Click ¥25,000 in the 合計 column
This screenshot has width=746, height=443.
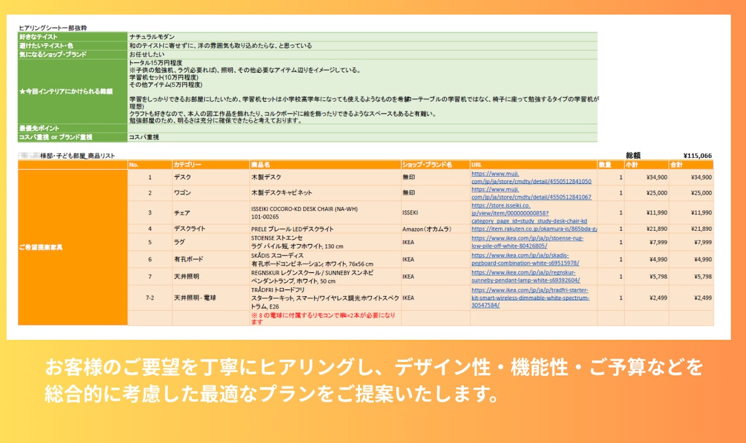pyautogui.click(x=701, y=193)
